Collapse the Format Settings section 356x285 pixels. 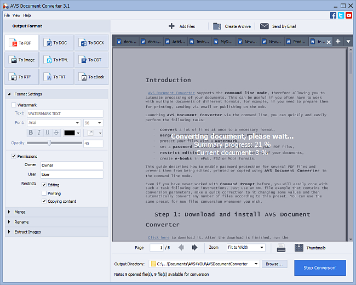[57, 94]
